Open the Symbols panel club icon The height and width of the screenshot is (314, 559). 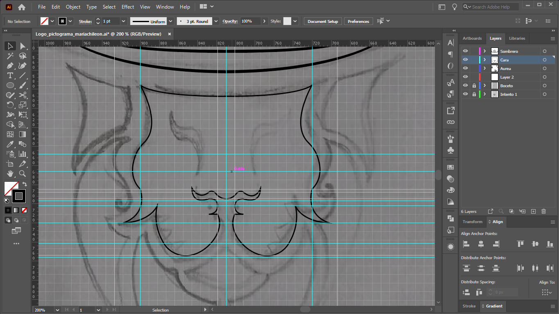click(x=450, y=150)
